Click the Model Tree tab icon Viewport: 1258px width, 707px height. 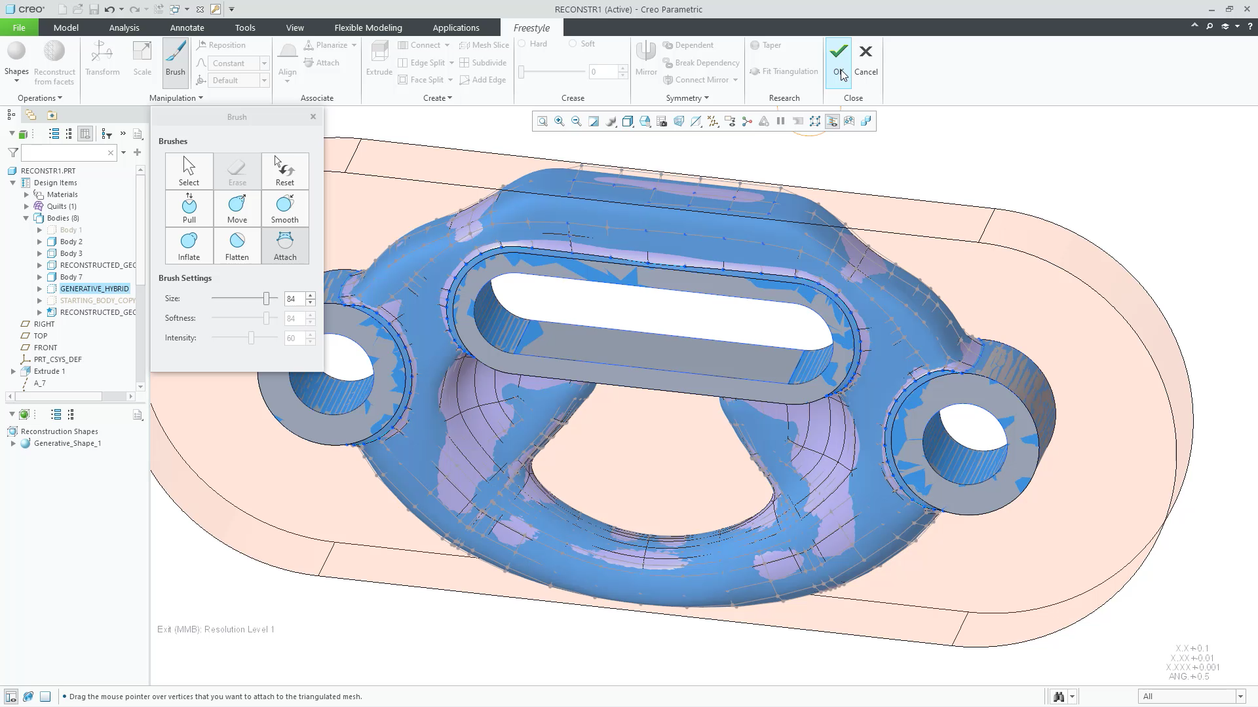[11, 115]
